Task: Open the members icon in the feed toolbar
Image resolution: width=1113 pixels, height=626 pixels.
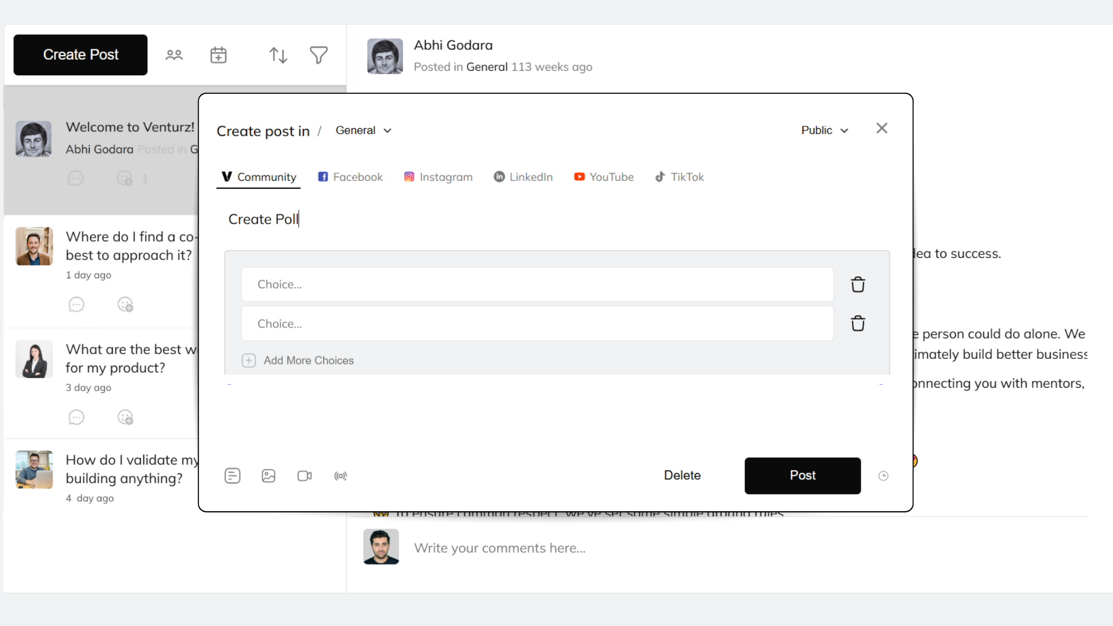Action: click(x=174, y=54)
